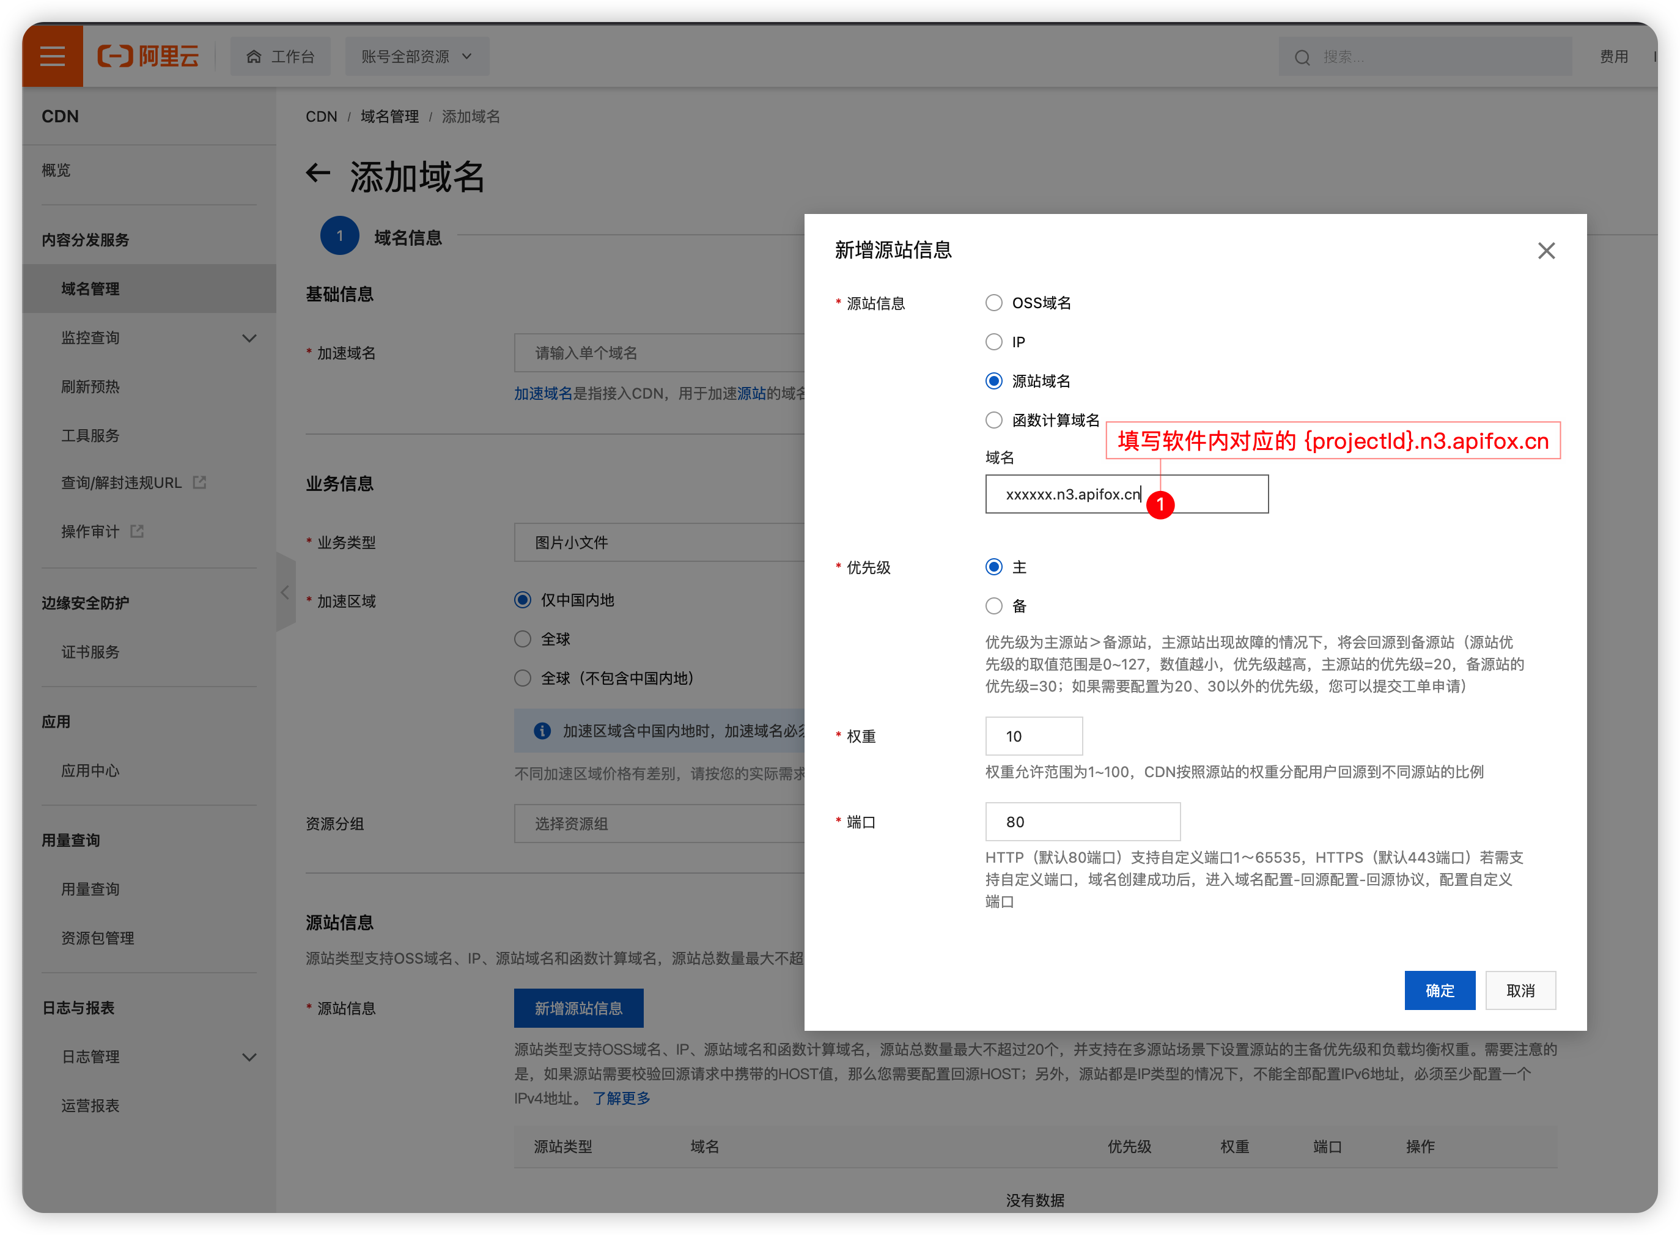Click the 了解更多 link
Image resolution: width=1680 pixels, height=1235 pixels.
(621, 1098)
